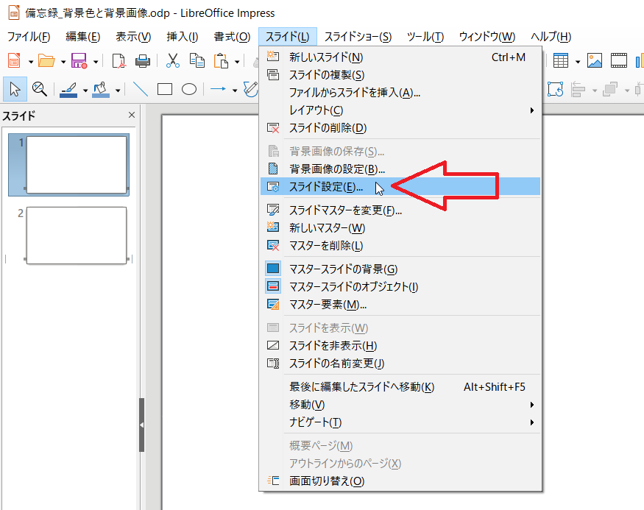Open 表示 menu
The width and height of the screenshot is (644, 510).
pyautogui.click(x=133, y=37)
